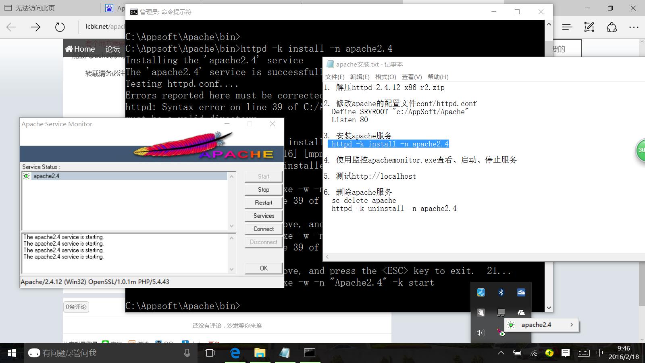Click Connect in Apache Service Monitor
645x363 pixels.
[x=264, y=229]
